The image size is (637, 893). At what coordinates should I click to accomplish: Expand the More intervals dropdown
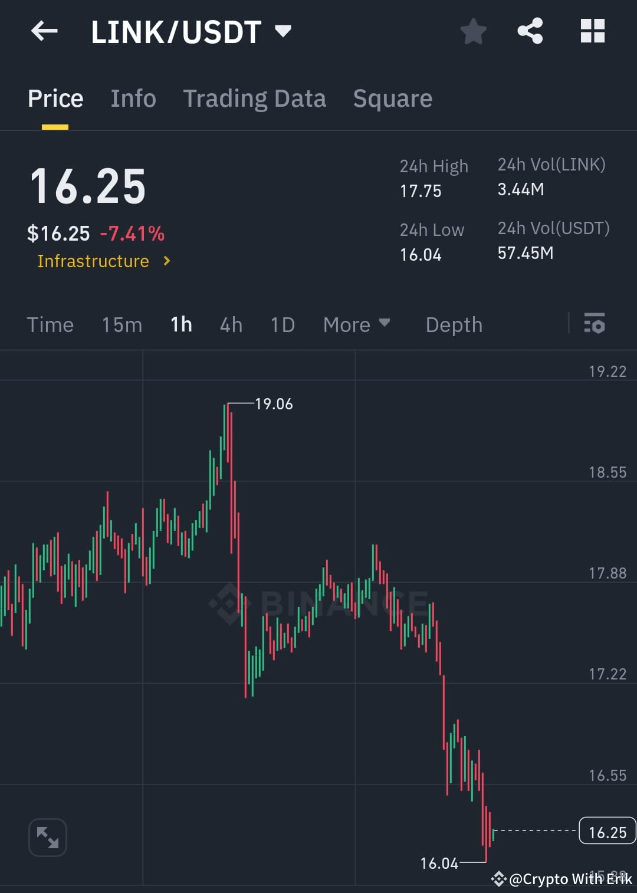[356, 324]
